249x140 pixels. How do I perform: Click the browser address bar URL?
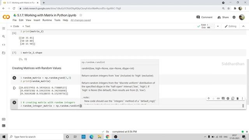(x=72, y=8)
